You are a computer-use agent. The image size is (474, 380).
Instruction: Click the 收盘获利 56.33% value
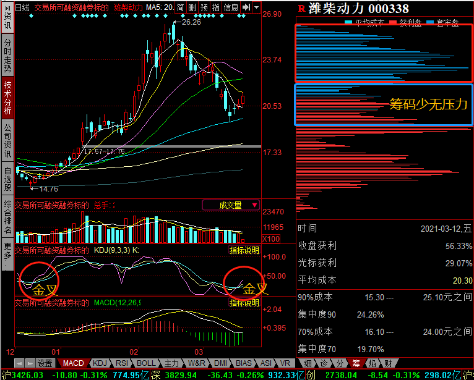[459, 246]
